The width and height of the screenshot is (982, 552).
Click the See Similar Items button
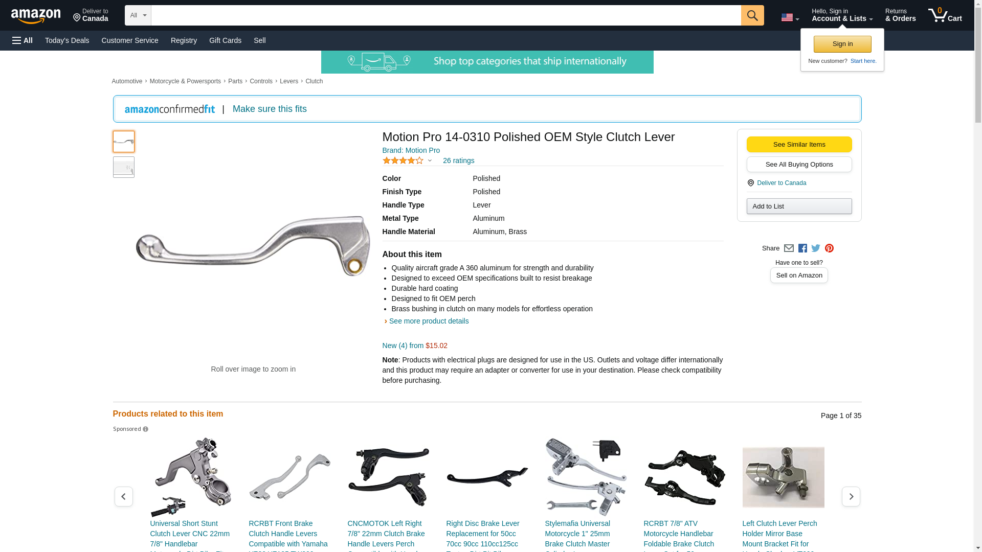(x=799, y=144)
